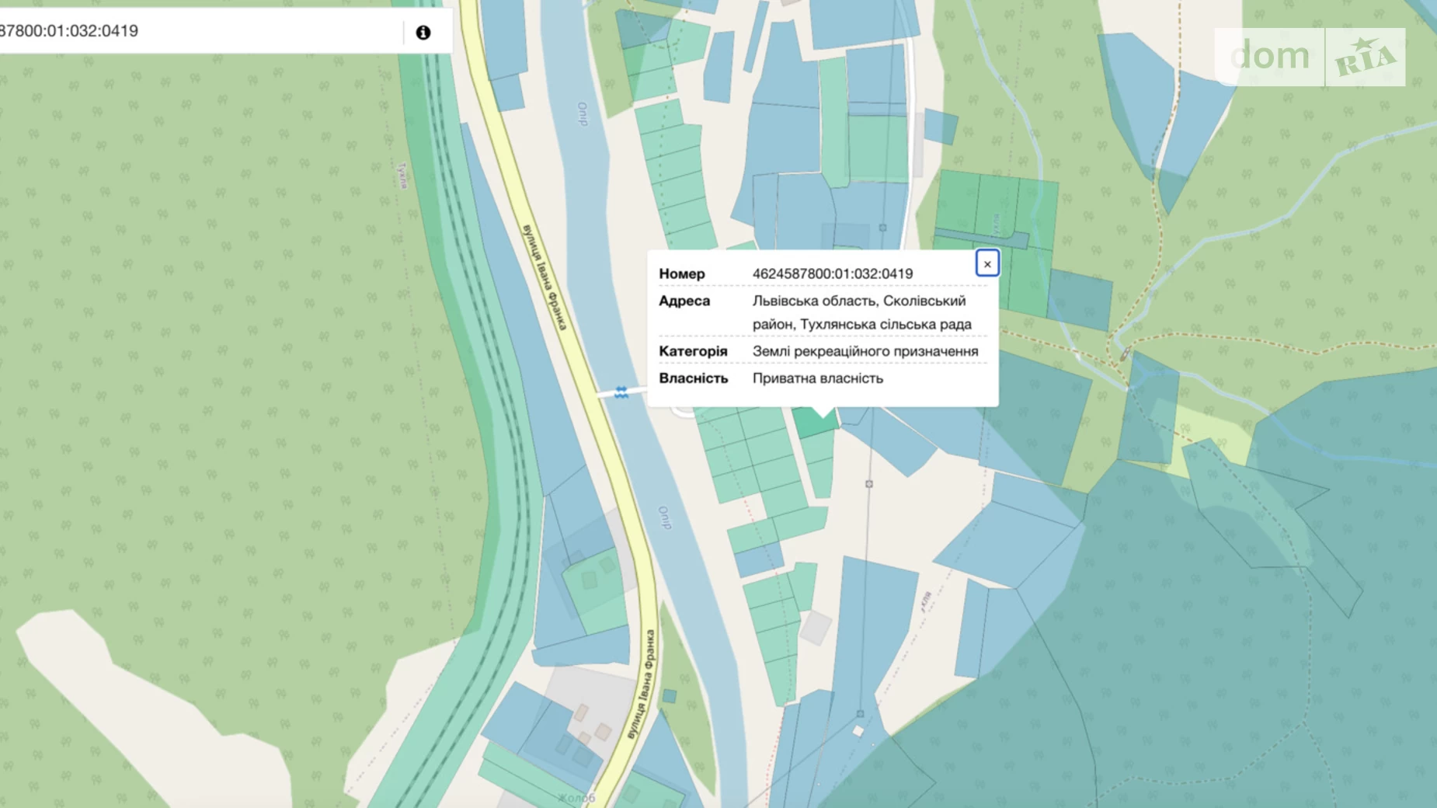Focus the cadastral number search field

click(x=194, y=31)
